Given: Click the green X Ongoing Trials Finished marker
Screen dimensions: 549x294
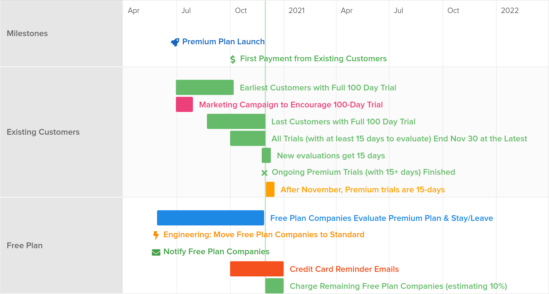Looking at the screenshot, I should point(264,173).
